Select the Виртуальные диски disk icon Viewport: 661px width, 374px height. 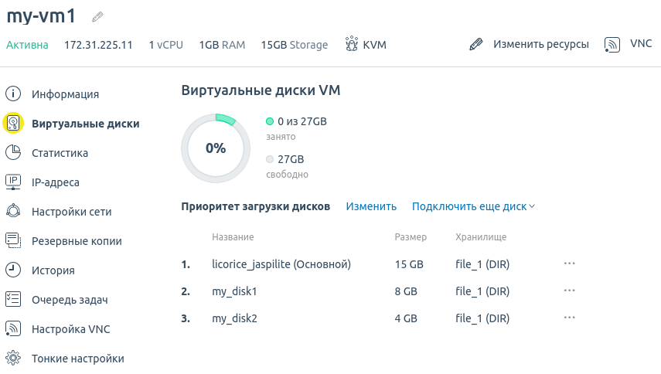(13, 123)
